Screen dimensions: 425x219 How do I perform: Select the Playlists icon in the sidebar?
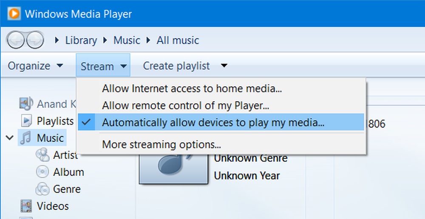(x=26, y=121)
